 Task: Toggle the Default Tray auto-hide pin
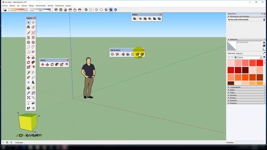tap(262, 14)
